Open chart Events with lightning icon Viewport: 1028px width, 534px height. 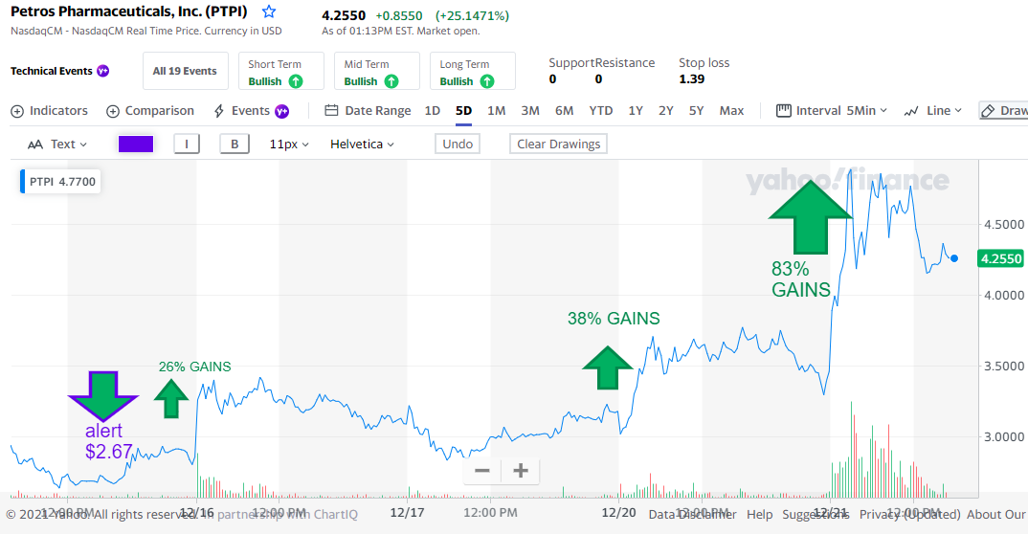(241, 111)
